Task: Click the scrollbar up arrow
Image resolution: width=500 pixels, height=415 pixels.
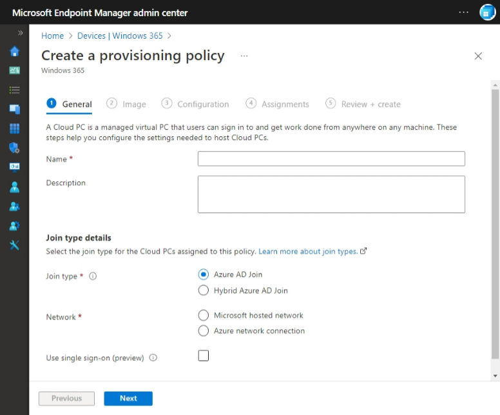Action: pyautogui.click(x=495, y=85)
